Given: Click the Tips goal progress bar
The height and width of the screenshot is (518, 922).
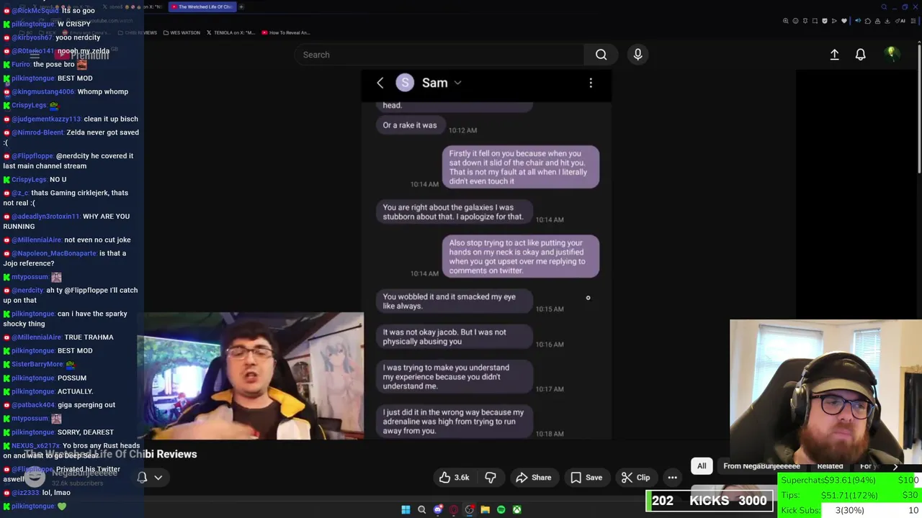Looking at the screenshot, I should pos(850,495).
